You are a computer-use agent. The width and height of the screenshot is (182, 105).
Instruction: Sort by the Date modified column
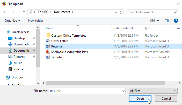[x=123, y=28]
